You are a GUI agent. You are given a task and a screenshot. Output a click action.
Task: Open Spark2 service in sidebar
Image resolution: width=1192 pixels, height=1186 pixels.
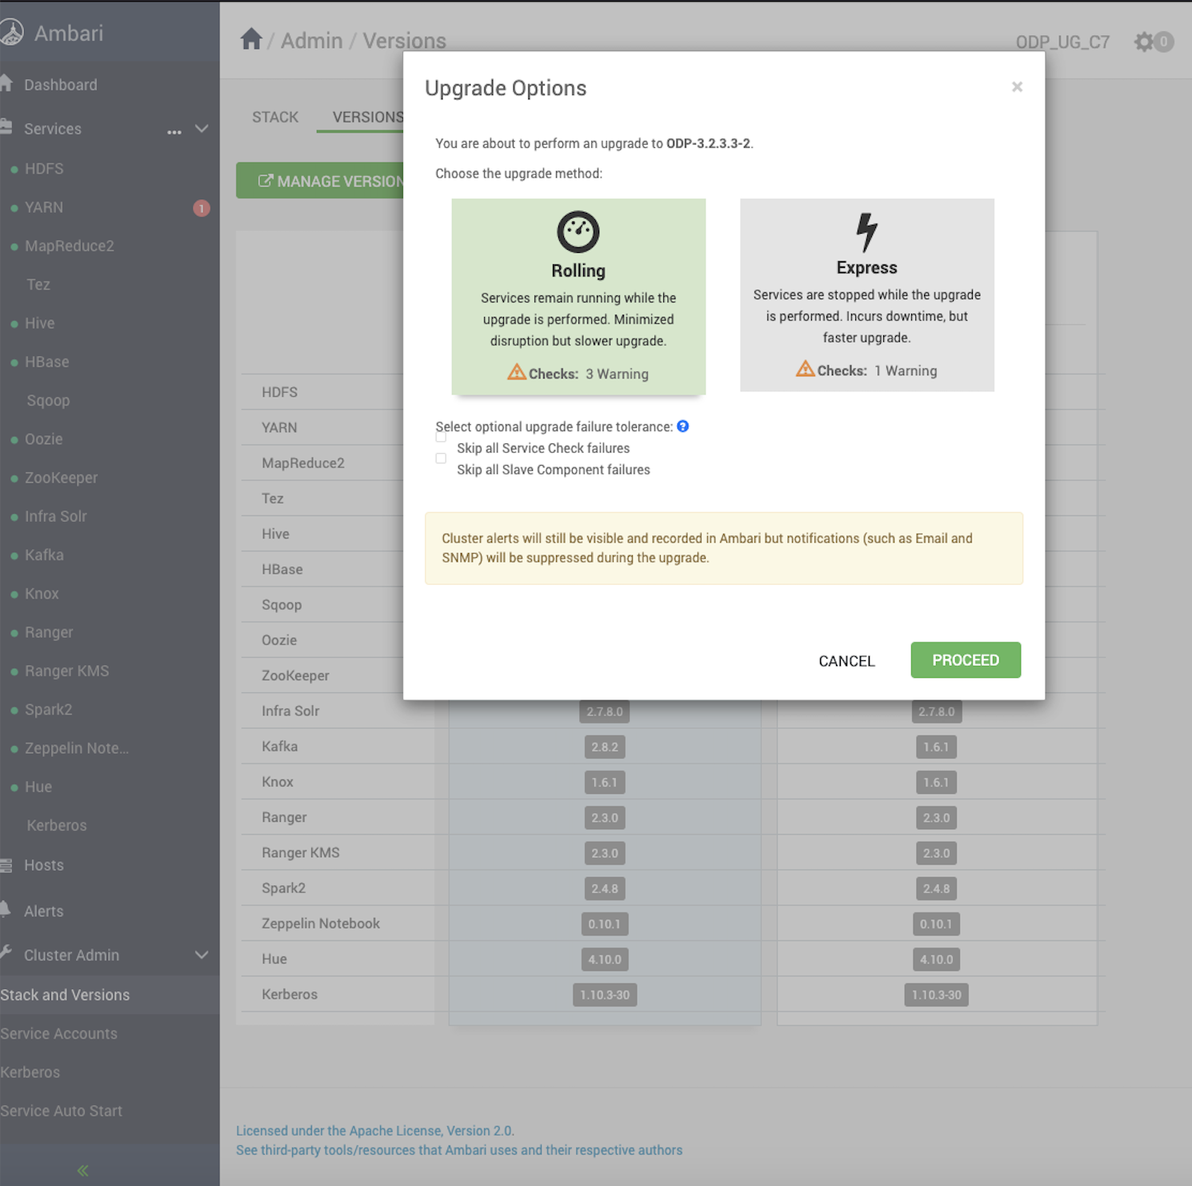(x=49, y=709)
